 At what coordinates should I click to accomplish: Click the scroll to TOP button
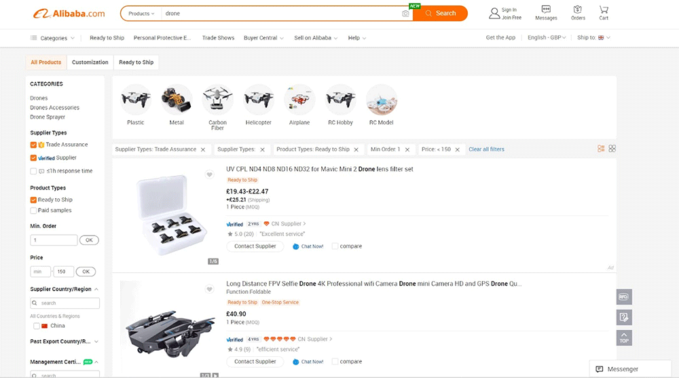tap(624, 337)
